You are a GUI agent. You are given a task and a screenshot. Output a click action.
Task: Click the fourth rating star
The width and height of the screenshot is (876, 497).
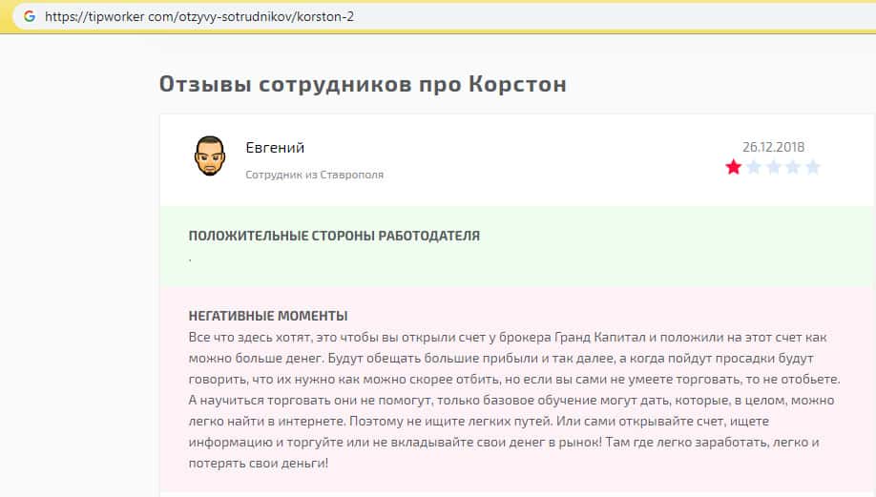[x=793, y=166]
